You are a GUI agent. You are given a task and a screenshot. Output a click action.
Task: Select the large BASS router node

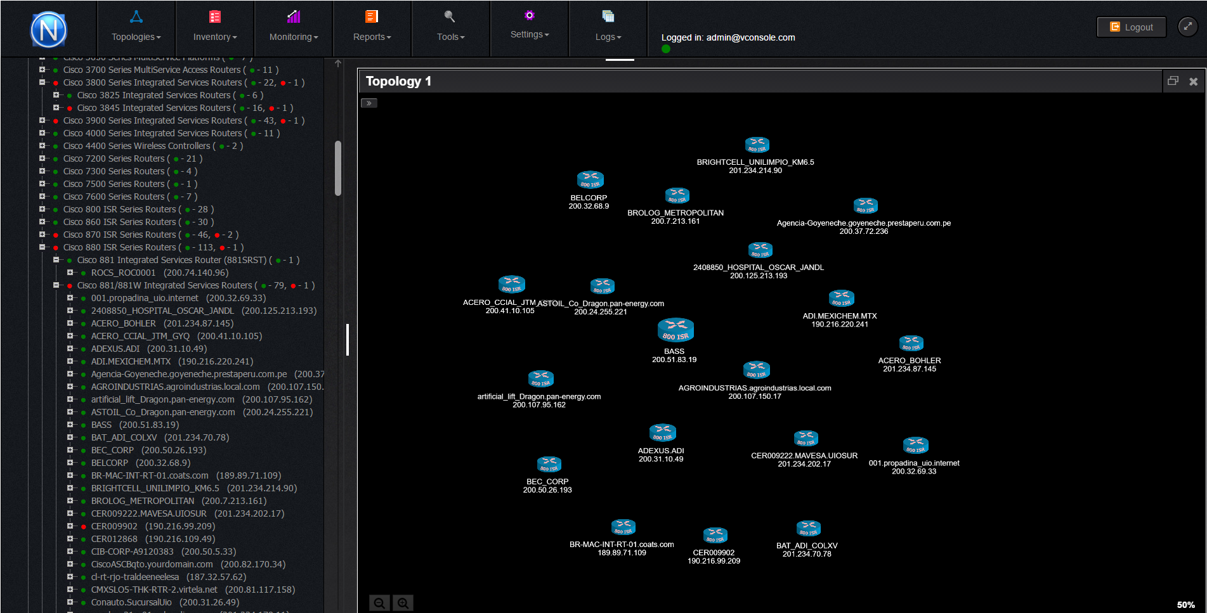coord(675,330)
